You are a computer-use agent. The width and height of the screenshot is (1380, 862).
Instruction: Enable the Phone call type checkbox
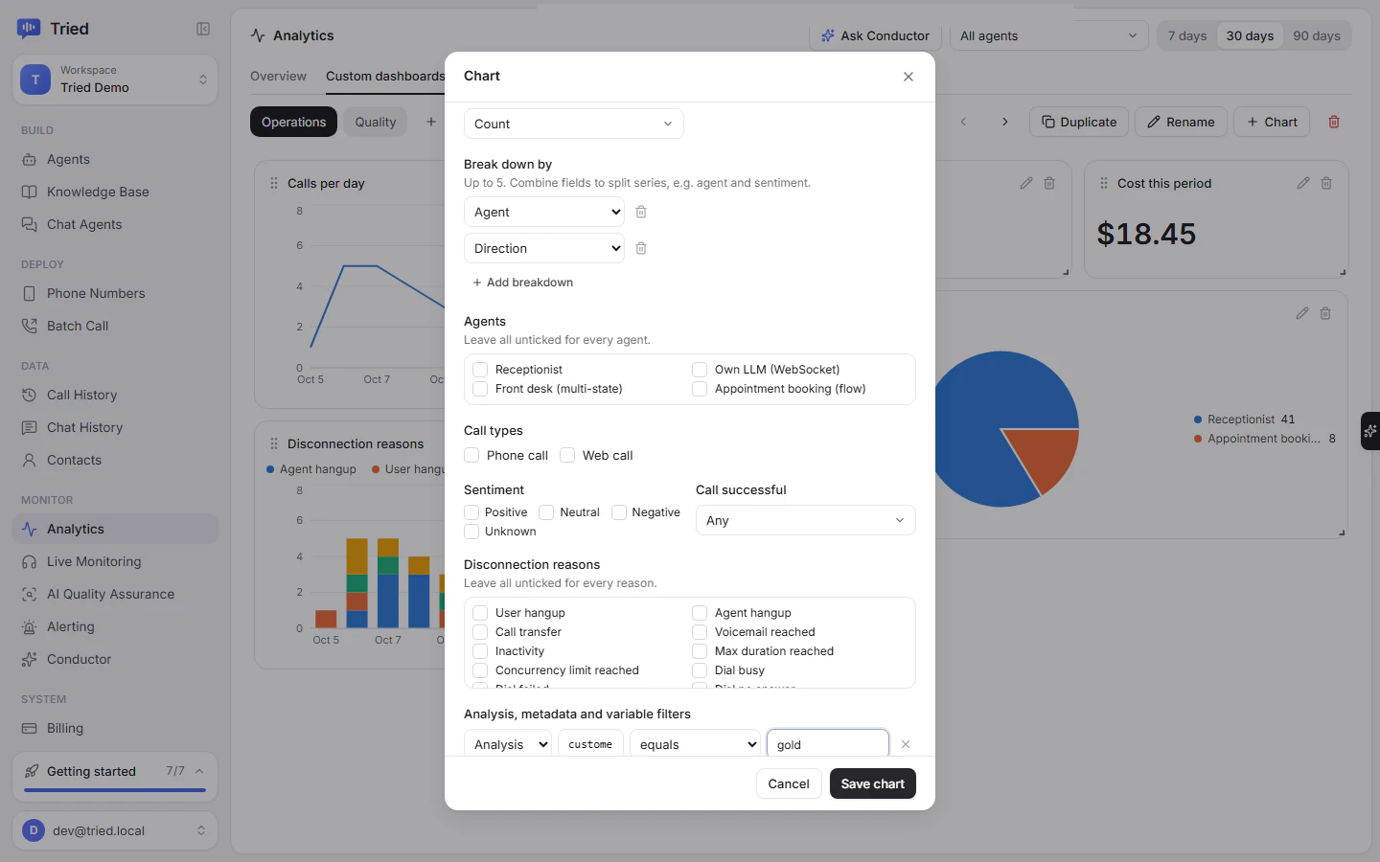click(471, 455)
